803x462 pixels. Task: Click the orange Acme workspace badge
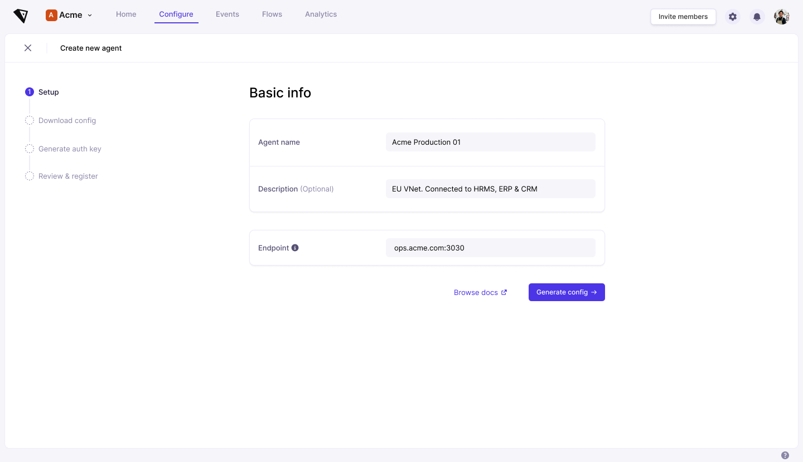pos(51,15)
